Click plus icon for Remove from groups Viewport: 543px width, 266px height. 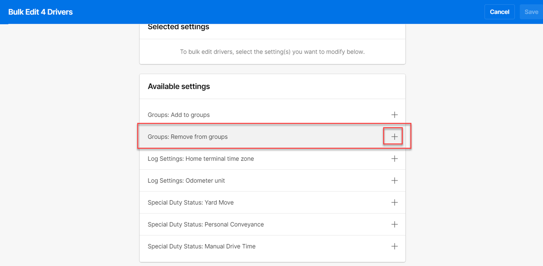[394, 137]
